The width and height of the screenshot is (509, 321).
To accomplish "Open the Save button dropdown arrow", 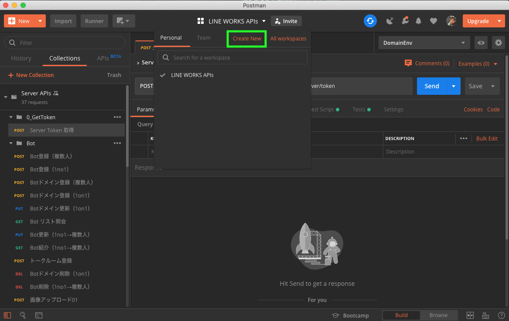I will tap(493, 86).
